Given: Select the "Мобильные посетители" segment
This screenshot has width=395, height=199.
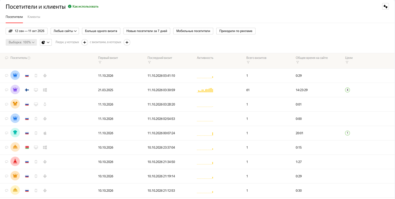Looking at the screenshot, I should [193, 31].
